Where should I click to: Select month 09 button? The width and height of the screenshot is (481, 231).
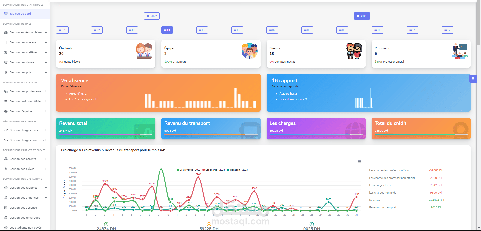click(x=342, y=30)
